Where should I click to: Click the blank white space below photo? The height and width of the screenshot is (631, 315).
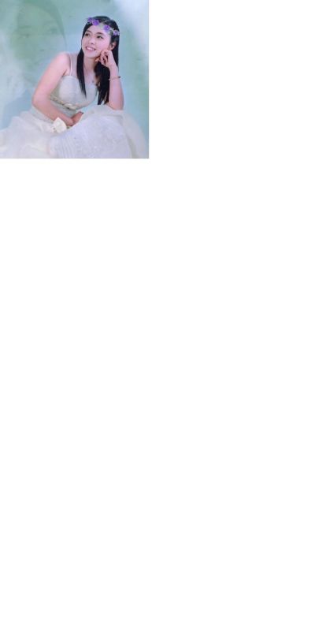157,394
